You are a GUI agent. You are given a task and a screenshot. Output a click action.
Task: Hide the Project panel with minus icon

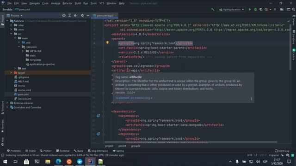point(88,15)
